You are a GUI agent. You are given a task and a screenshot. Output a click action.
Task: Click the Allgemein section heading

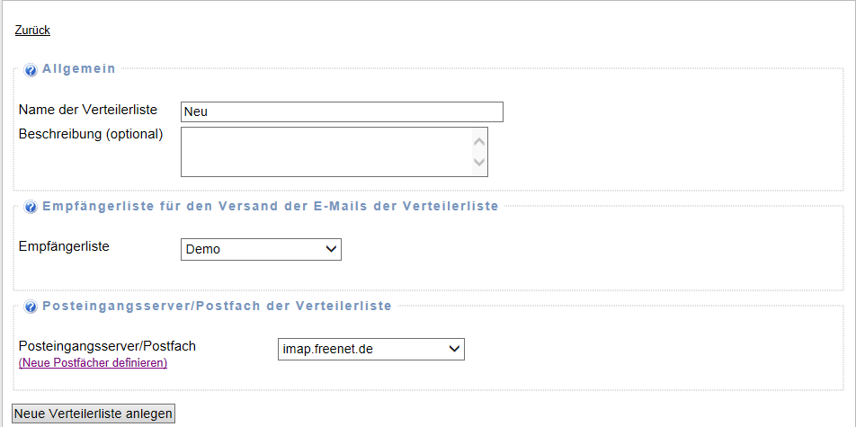79,68
